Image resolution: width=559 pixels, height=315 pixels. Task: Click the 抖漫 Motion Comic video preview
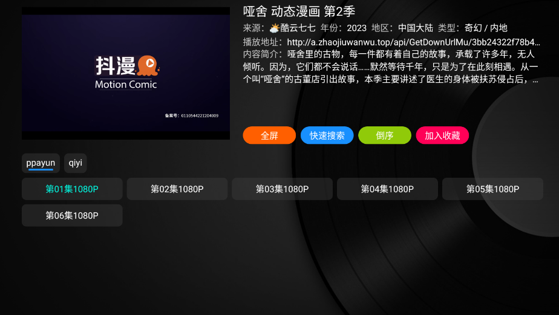pos(126,73)
